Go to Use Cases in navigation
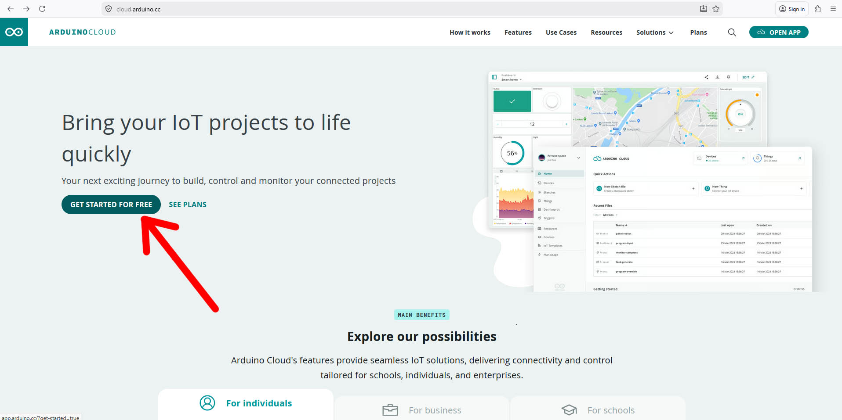Viewport: 842px width, 420px height. tap(561, 32)
